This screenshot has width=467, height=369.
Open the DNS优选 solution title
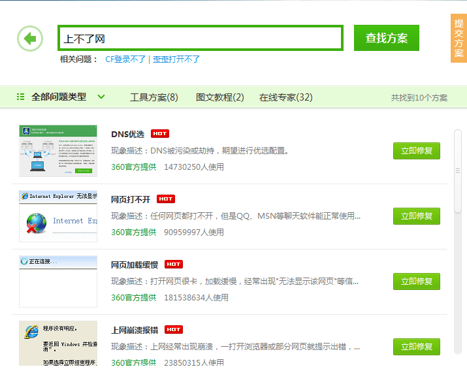(127, 135)
